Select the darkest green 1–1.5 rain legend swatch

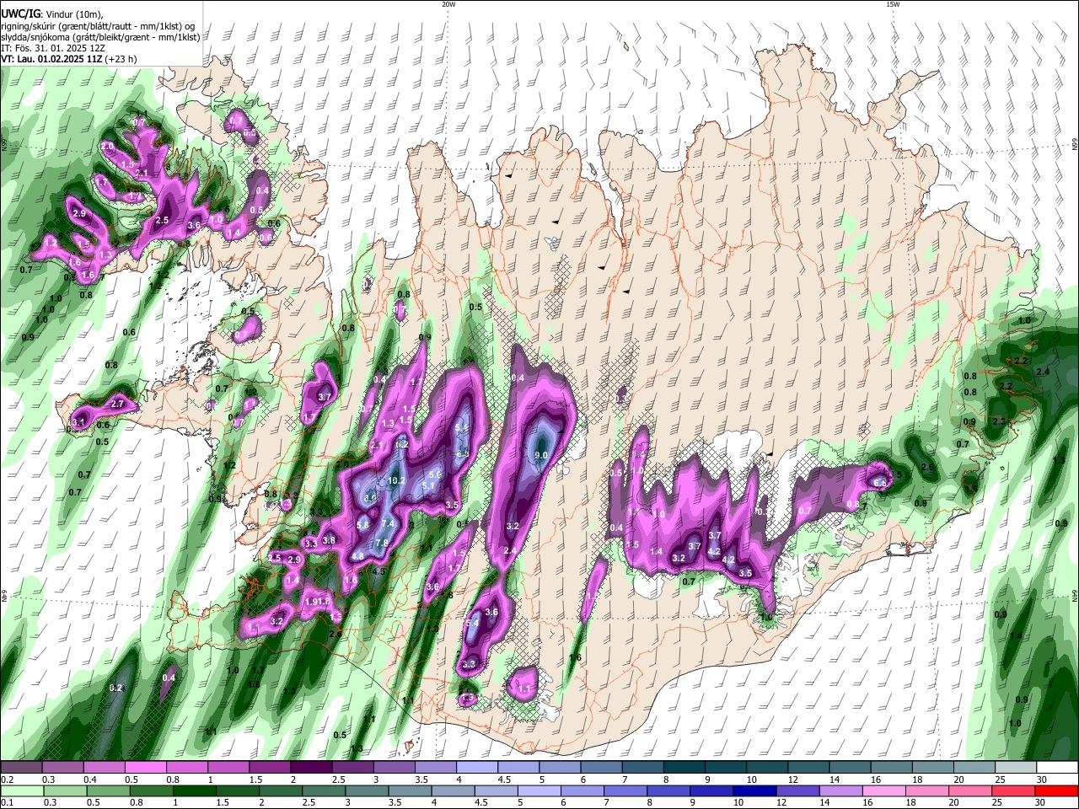coord(194,790)
